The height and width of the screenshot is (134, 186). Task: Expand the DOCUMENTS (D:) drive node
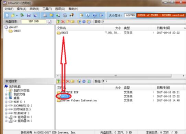[x=6, y=106]
